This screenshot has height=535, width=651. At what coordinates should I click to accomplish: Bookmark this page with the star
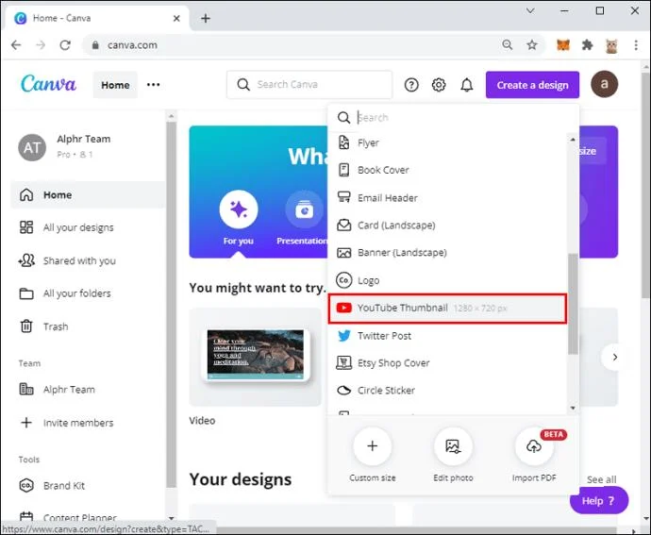tap(532, 45)
